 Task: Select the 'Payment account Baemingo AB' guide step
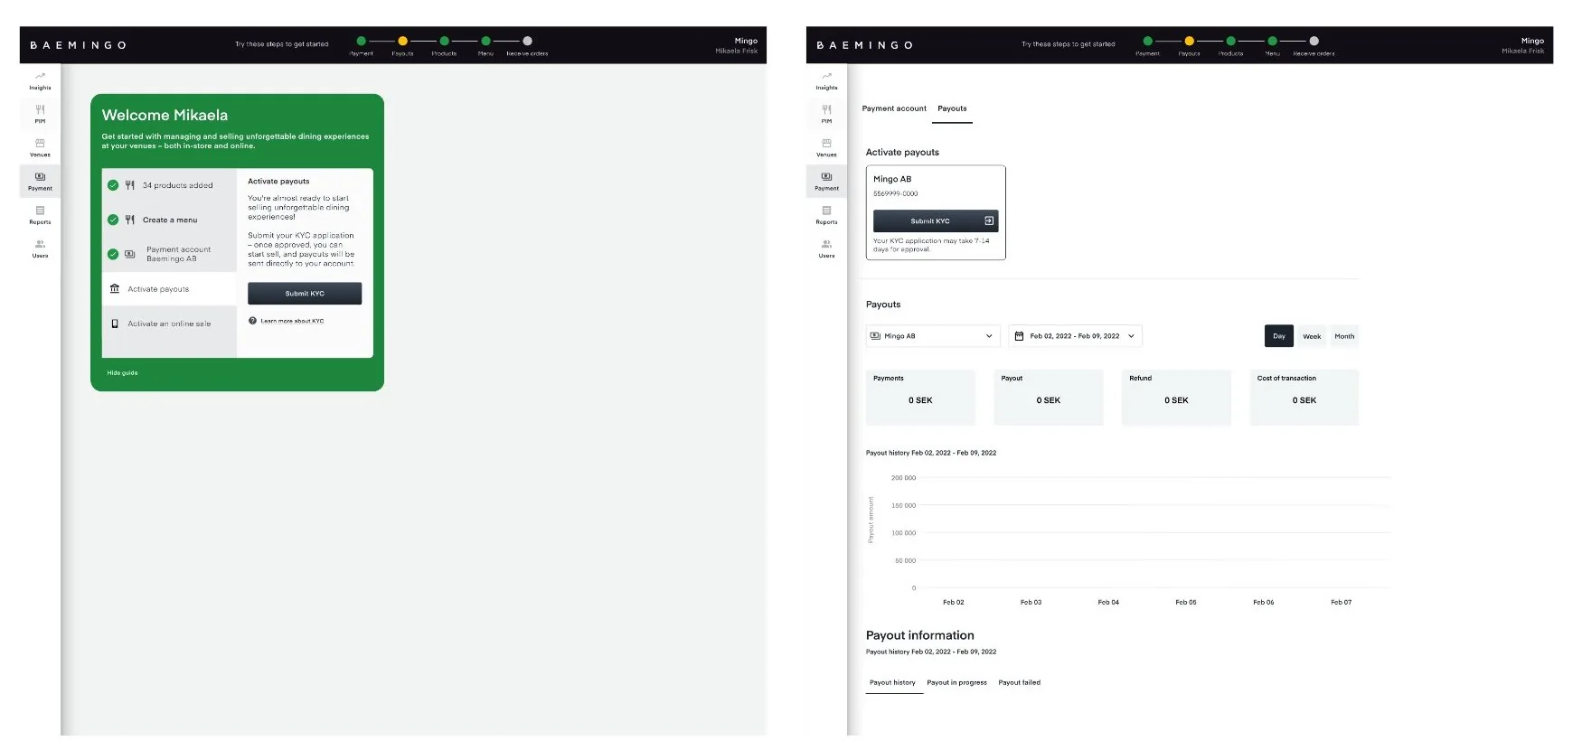point(169,254)
